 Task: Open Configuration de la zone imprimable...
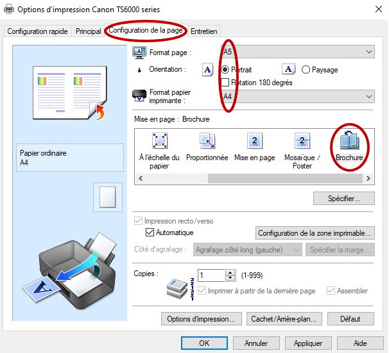[x=315, y=233]
